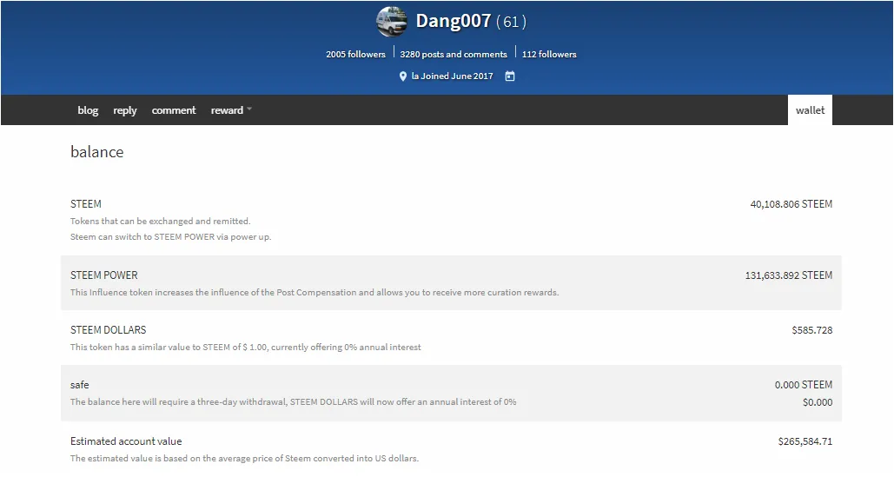Click the estimated value explanation text

244,458
